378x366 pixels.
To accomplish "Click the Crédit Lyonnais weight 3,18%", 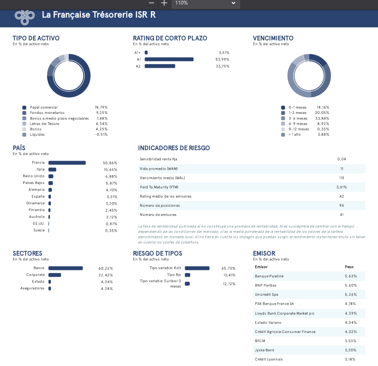I will [x=350, y=359].
